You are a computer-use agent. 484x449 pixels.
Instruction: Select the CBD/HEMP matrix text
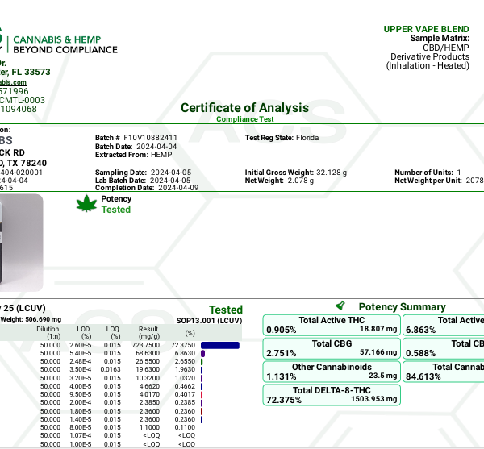coord(446,48)
